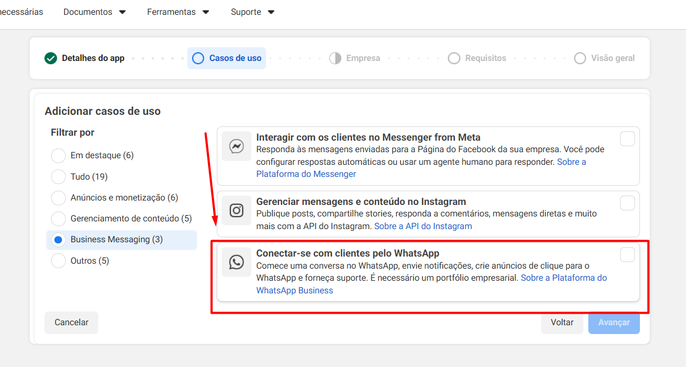Open the Empresa step
The height and width of the screenshot is (367, 686).
click(x=355, y=58)
